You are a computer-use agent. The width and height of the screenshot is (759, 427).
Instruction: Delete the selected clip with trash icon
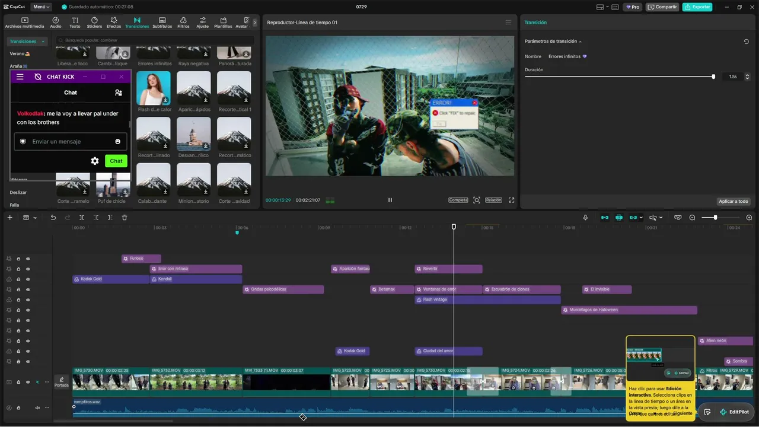125,218
